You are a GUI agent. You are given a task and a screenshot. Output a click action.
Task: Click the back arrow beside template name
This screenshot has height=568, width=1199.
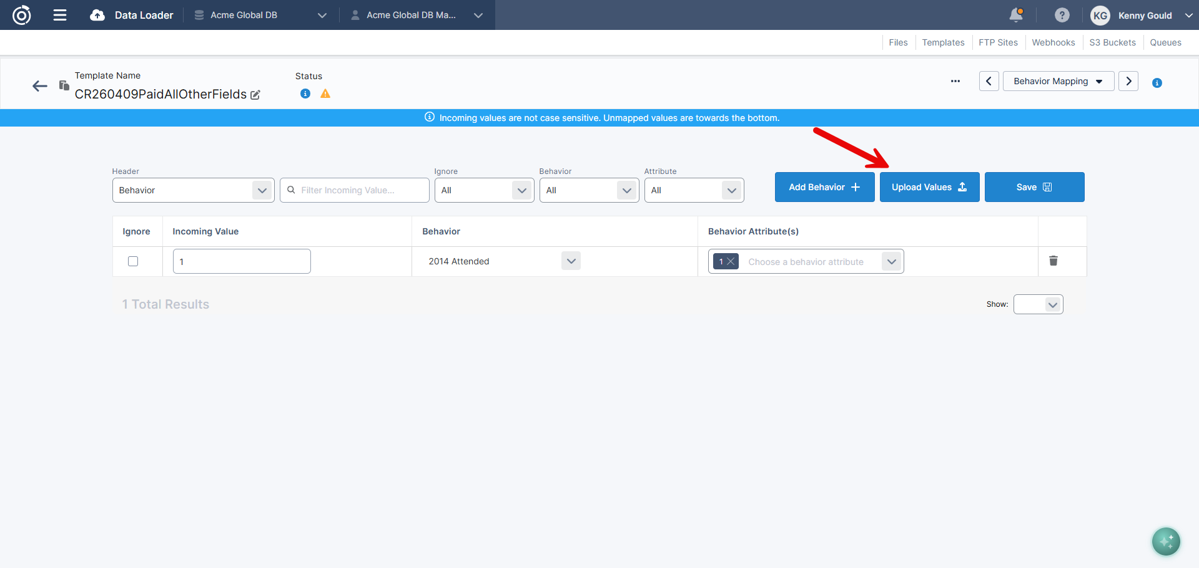[x=40, y=86]
